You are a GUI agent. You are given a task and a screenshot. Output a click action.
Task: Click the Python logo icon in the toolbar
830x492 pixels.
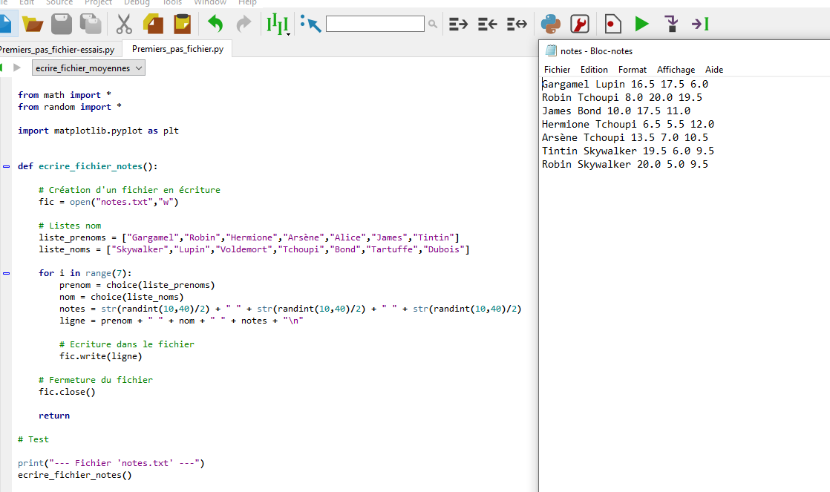point(550,24)
